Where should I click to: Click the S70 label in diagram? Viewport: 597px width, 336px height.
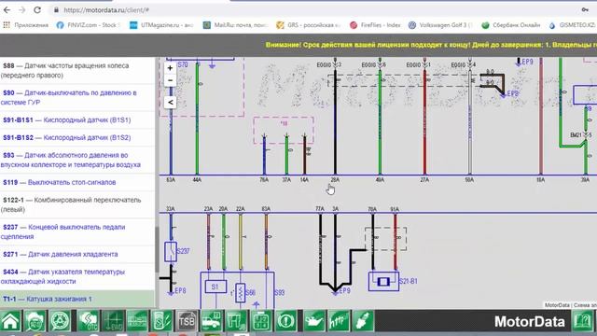183,64
